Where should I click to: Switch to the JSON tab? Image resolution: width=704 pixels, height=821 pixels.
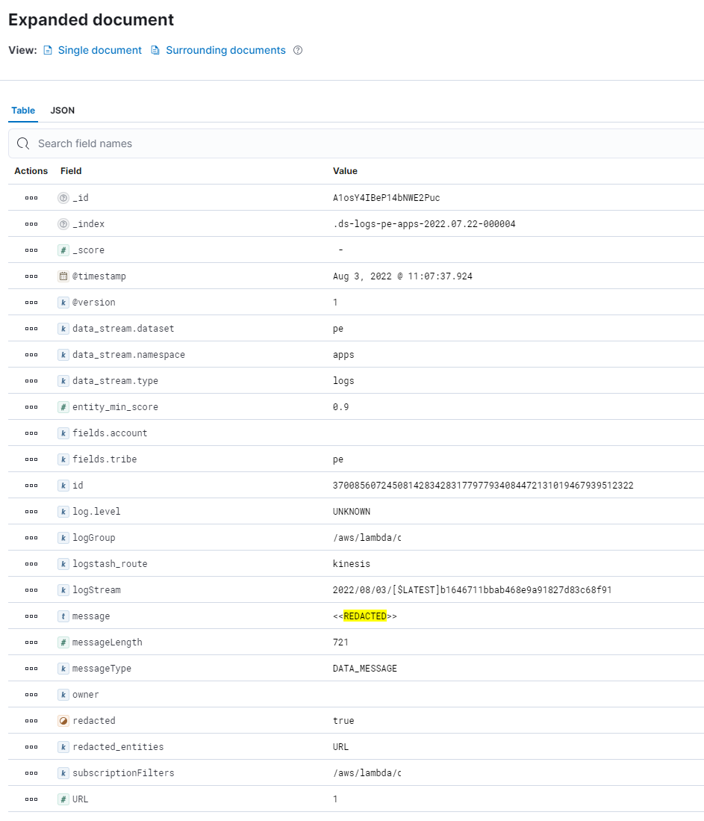point(62,110)
